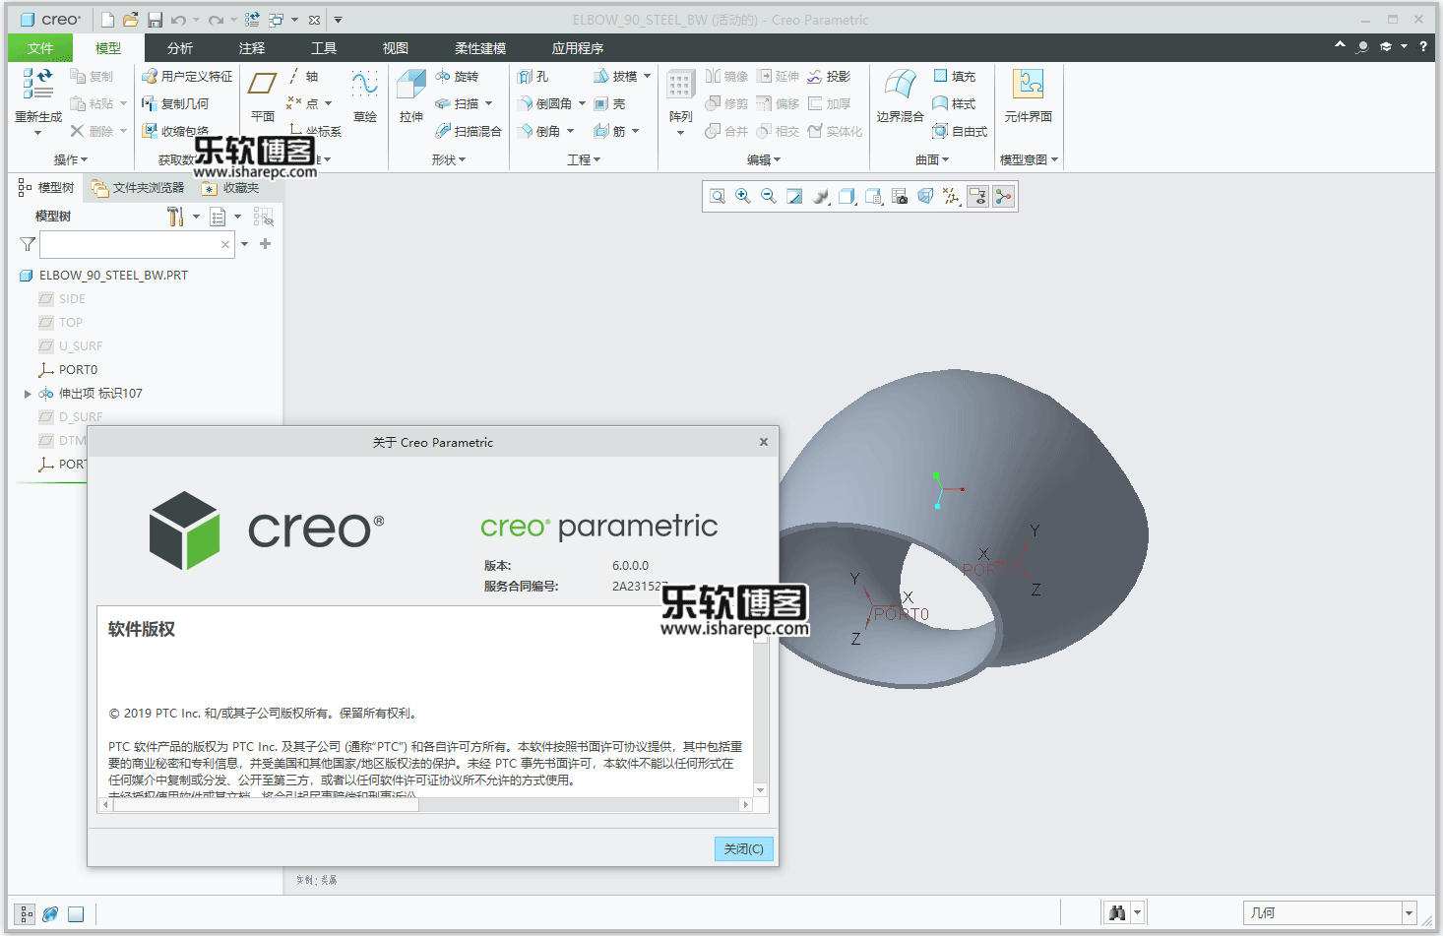Screen dimensions: 1443x936
Task: Select the PORT0 coordinate system tree item
Action: 68,370
